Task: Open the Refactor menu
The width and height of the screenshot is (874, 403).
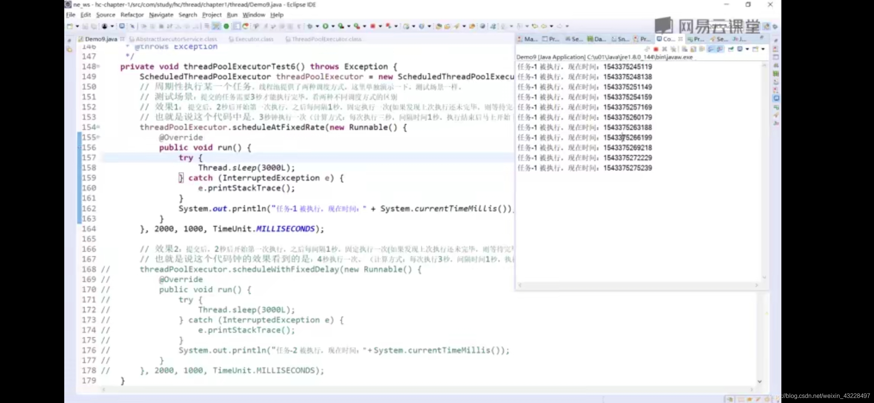Action: (x=132, y=15)
